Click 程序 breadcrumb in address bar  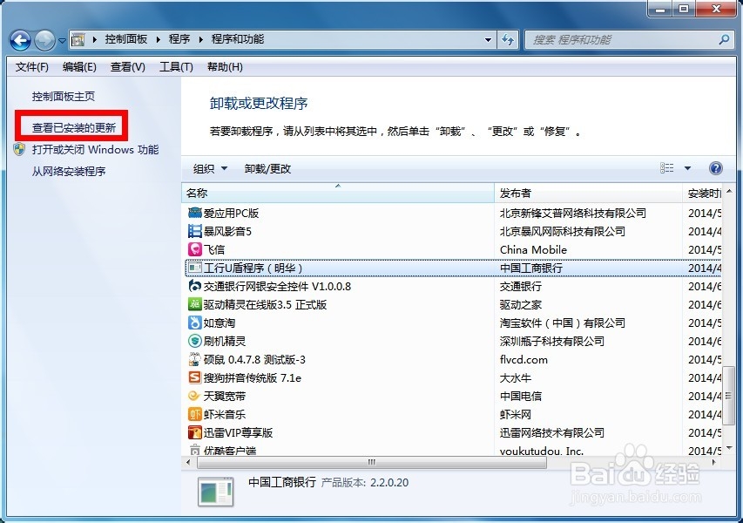(x=179, y=39)
